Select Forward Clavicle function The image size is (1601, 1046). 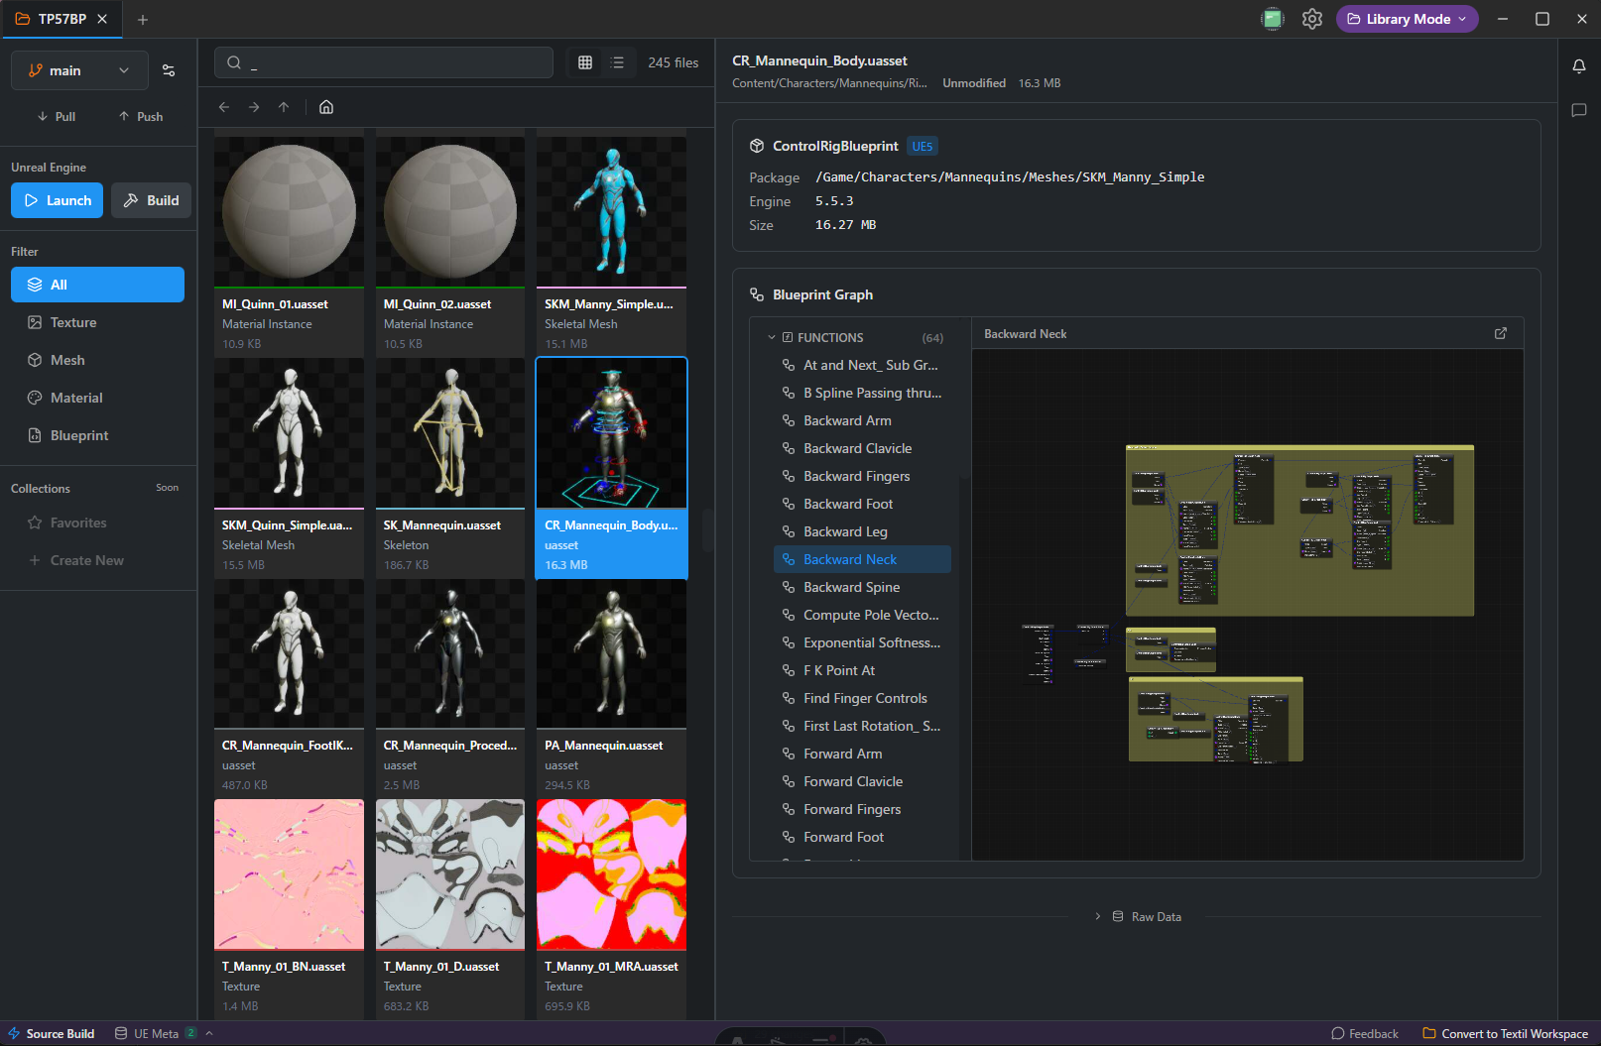[x=853, y=781]
